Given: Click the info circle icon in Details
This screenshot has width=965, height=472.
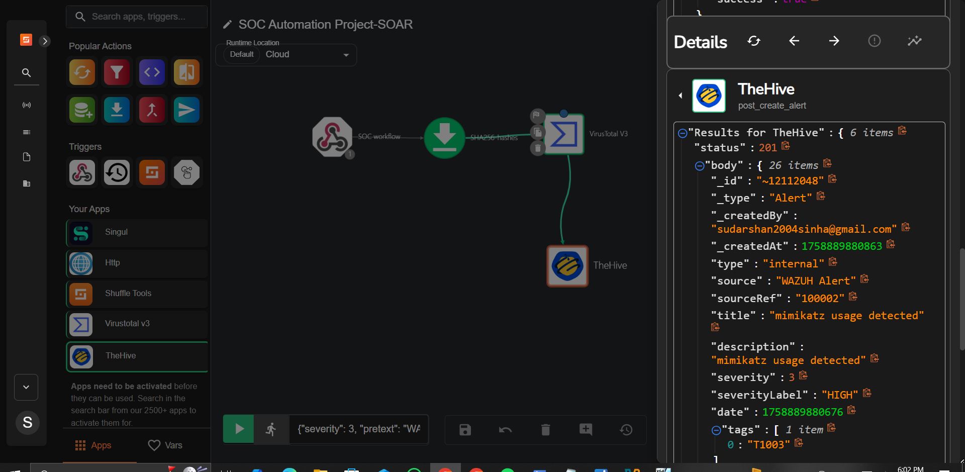Looking at the screenshot, I should [875, 41].
